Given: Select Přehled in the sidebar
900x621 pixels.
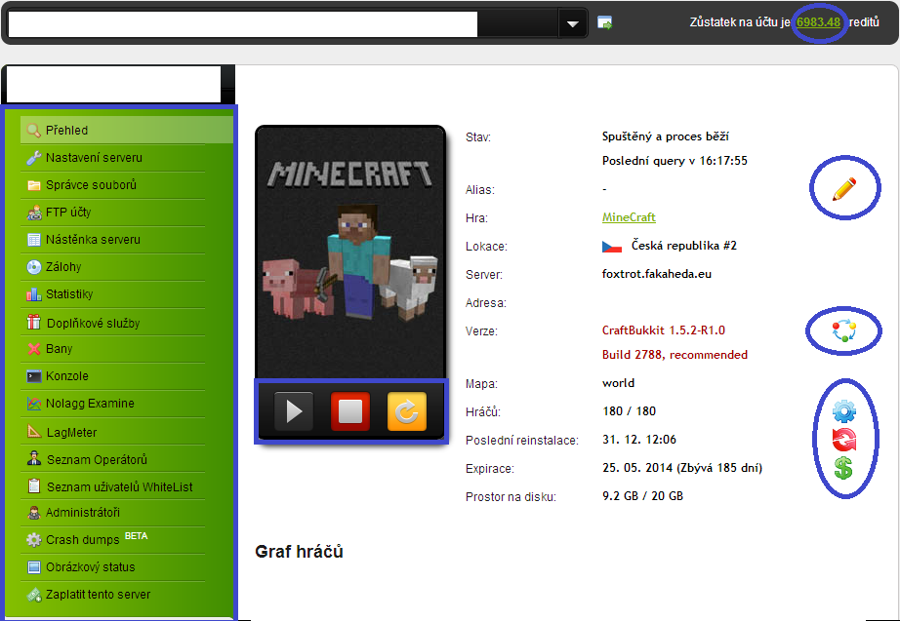Looking at the screenshot, I should point(126,131).
